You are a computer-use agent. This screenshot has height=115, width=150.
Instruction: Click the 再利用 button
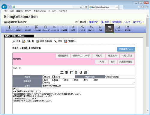(99, 56)
